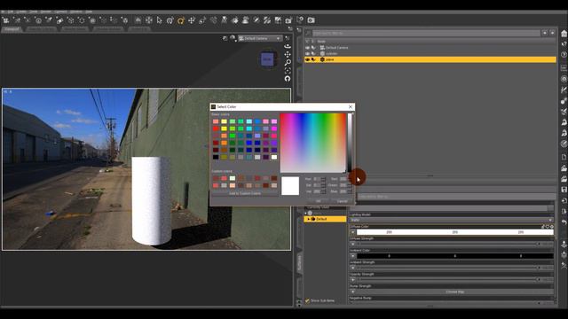Select the second tab beside Viewport
The image size is (568, 319).
tap(42, 29)
